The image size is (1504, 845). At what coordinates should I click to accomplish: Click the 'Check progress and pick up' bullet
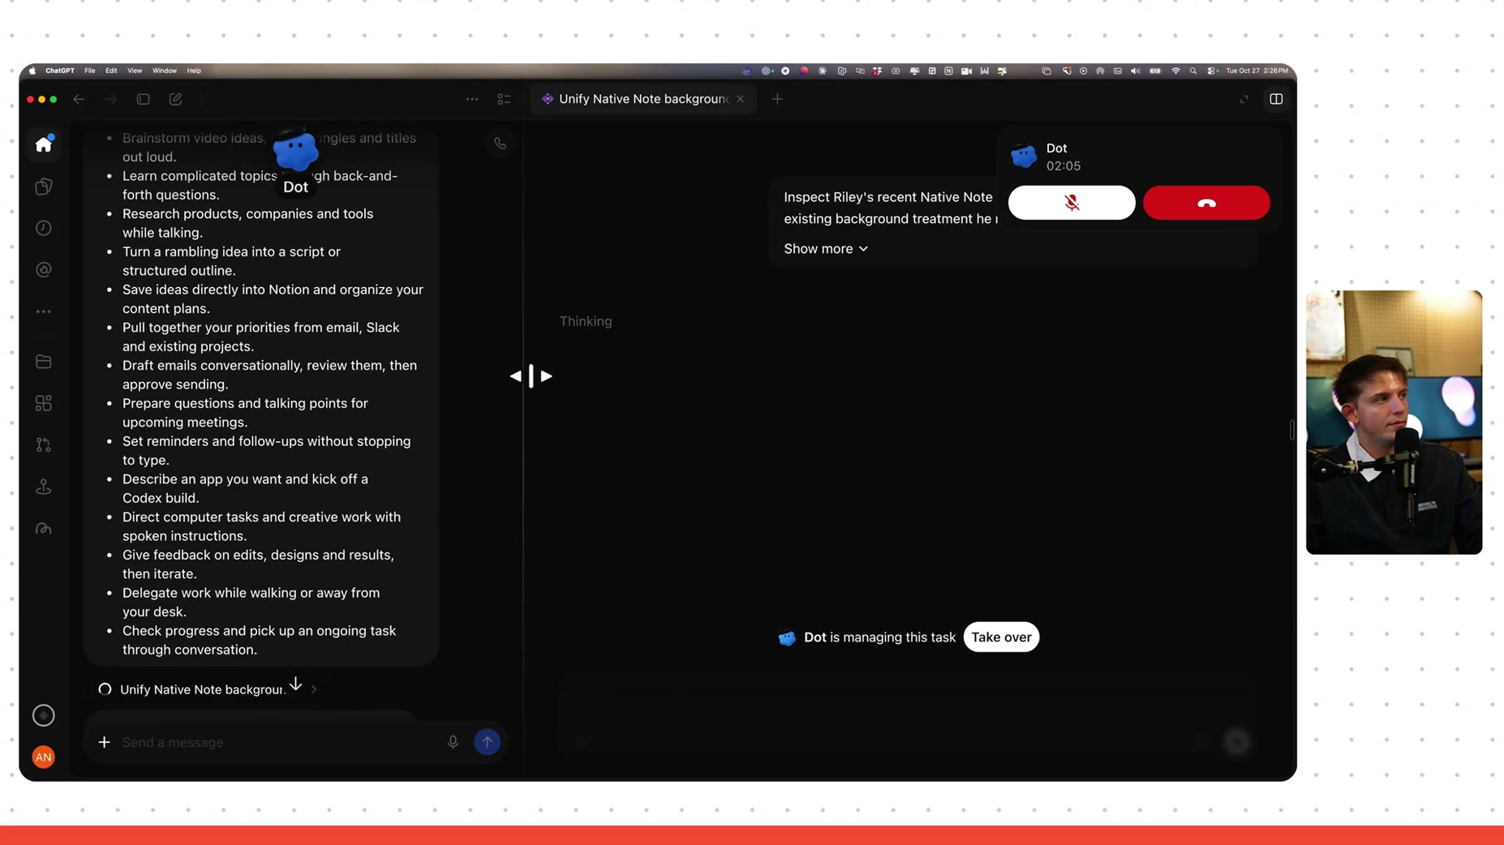pos(259,640)
